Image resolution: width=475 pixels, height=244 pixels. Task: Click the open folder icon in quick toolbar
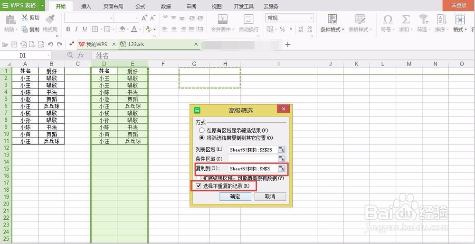tap(5, 45)
